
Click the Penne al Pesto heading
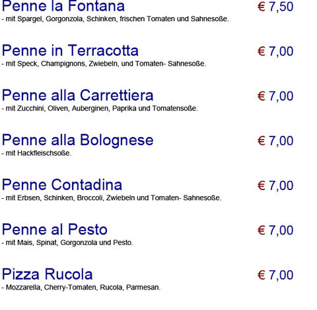(55, 230)
